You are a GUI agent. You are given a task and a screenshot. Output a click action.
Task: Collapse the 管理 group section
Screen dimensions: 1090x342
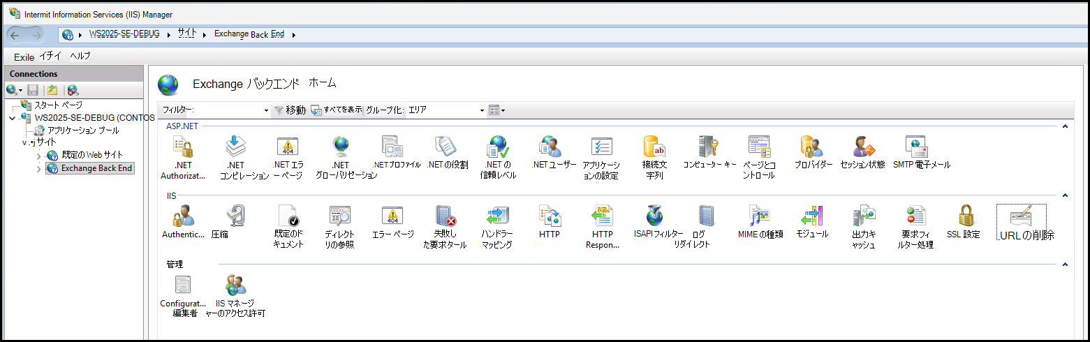1065,265
